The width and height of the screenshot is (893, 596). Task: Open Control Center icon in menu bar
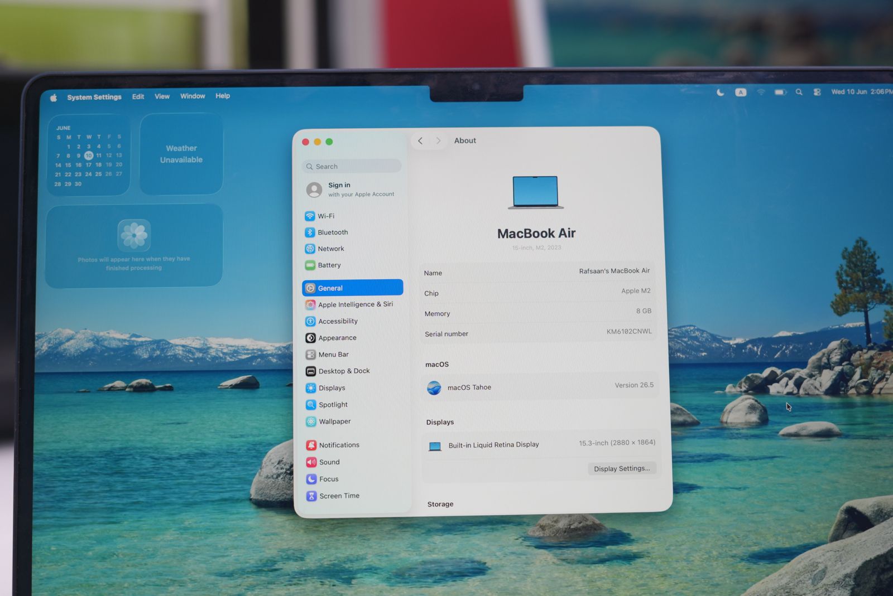tap(817, 92)
